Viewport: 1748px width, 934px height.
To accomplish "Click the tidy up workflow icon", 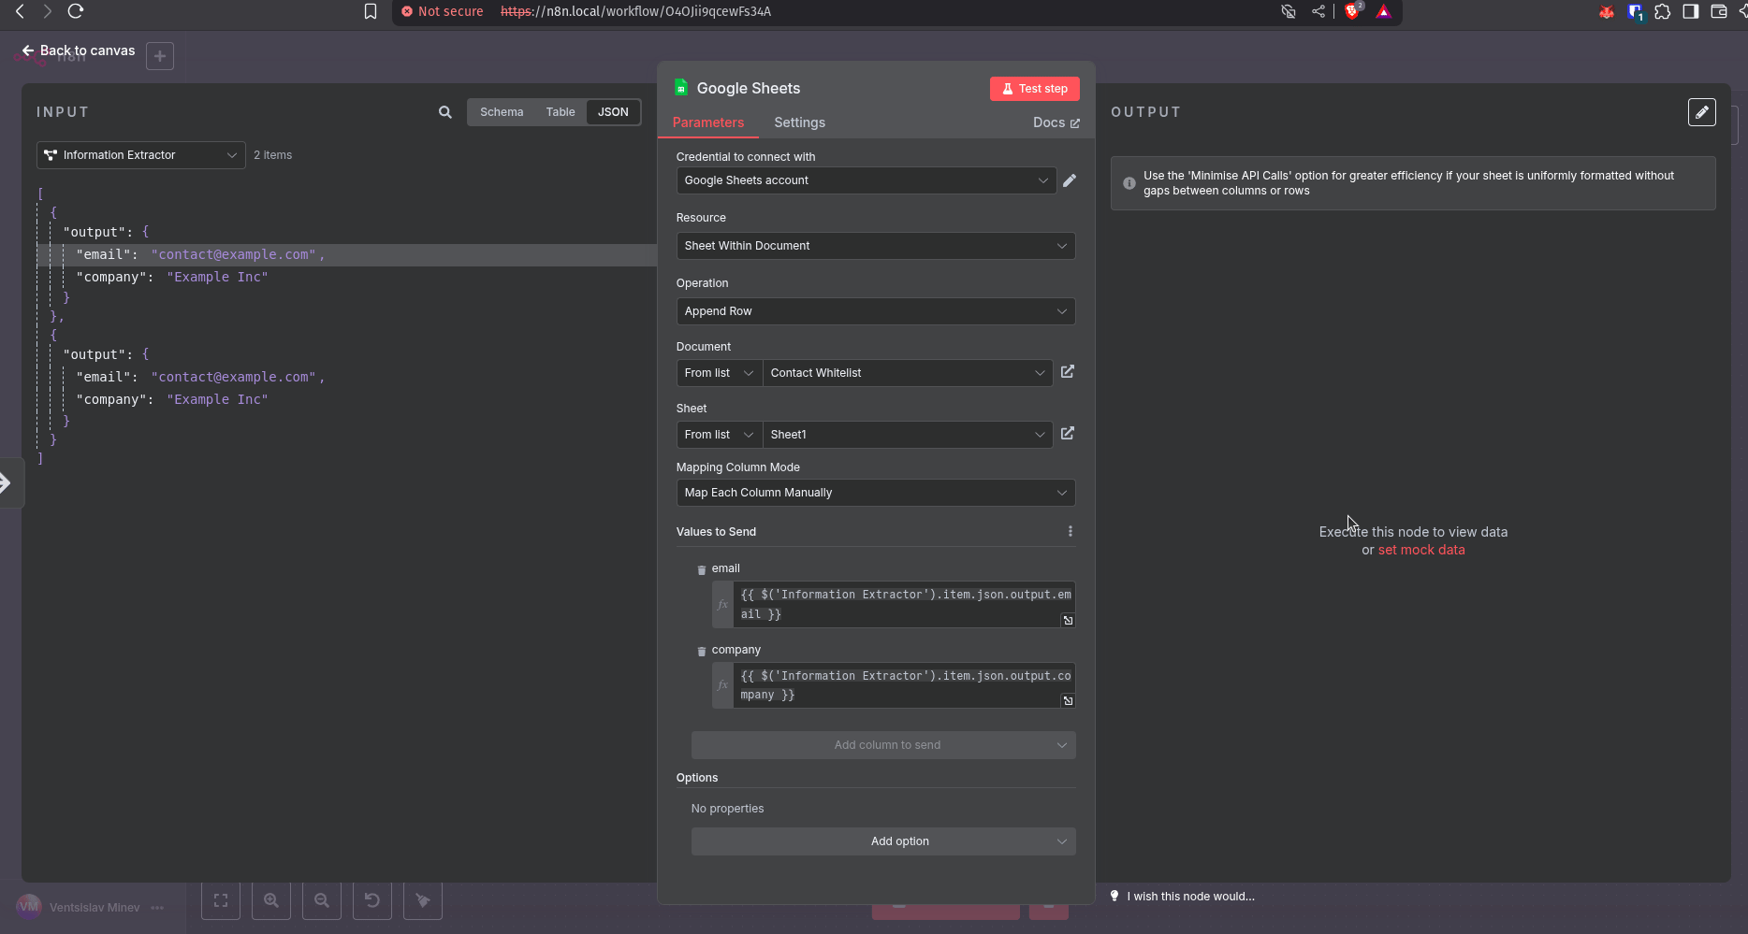I will point(423,900).
